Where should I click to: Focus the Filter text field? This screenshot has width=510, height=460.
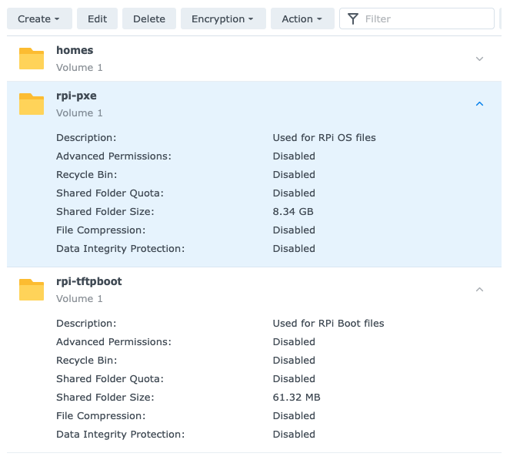423,19
